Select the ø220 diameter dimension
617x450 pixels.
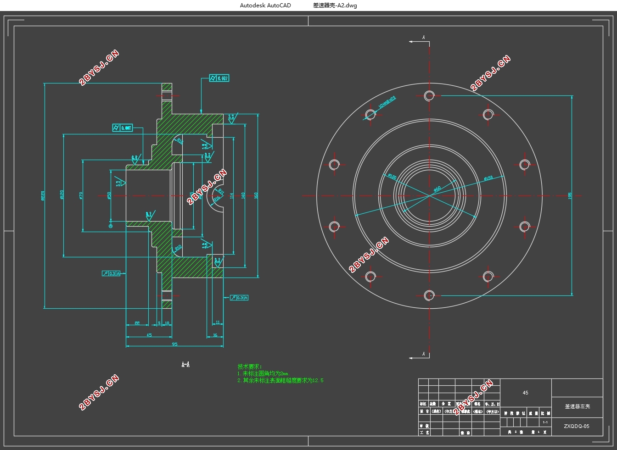pyautogui.click(x=44, y=196)
